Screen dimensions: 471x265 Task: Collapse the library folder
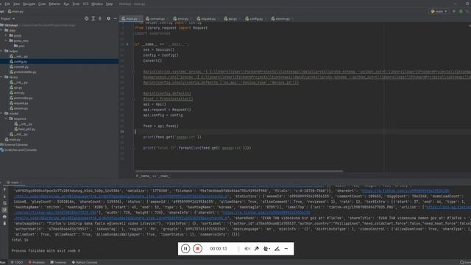click(1, 77)
